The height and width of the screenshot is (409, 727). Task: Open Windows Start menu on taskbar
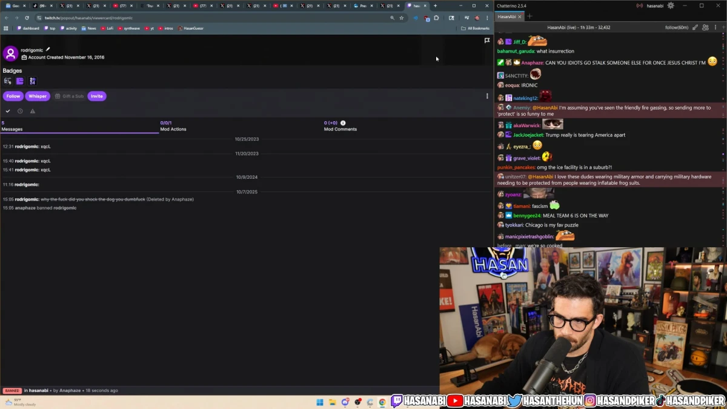click(x=320, y=402)
